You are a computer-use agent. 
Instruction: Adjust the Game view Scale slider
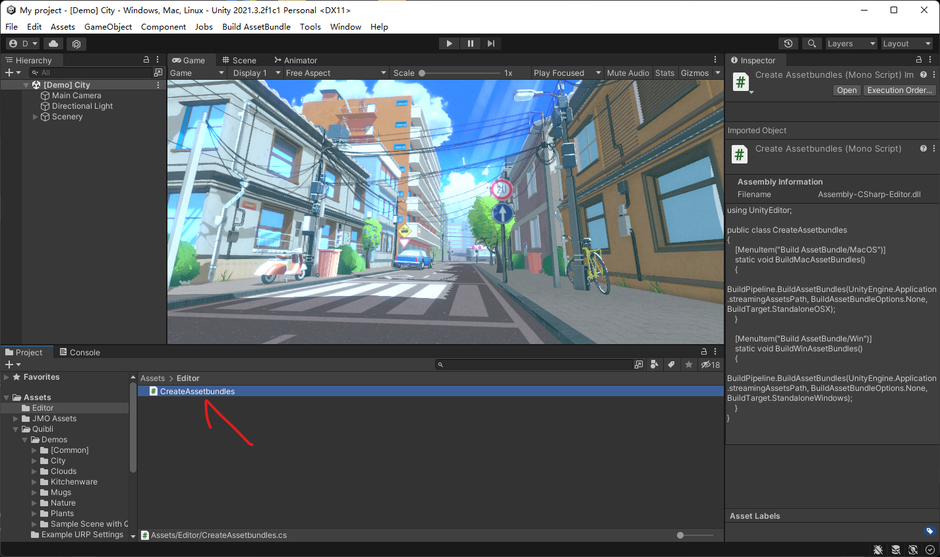tap(459, 73)
